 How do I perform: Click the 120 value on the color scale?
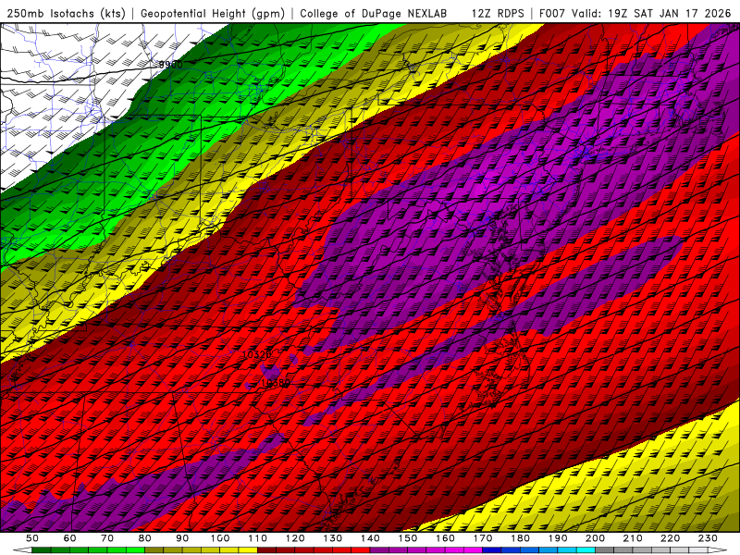(295, 538)
